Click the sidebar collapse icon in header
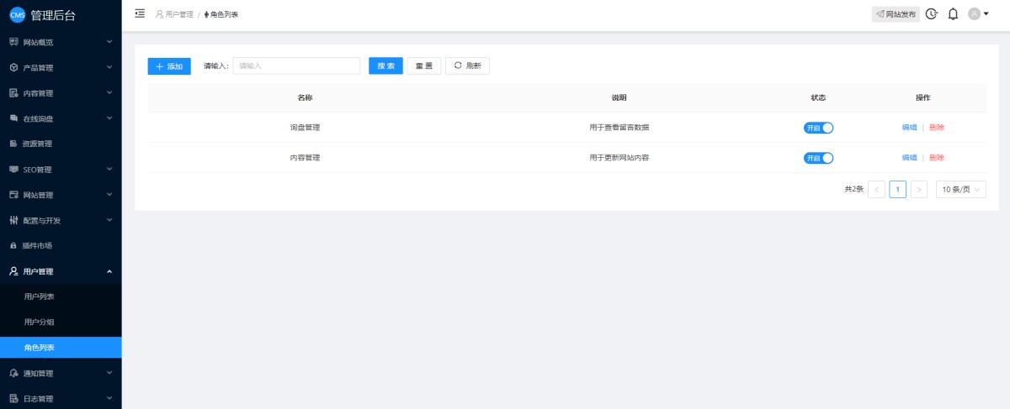The height and width of the screenshot is (409, 1010). 140,13
